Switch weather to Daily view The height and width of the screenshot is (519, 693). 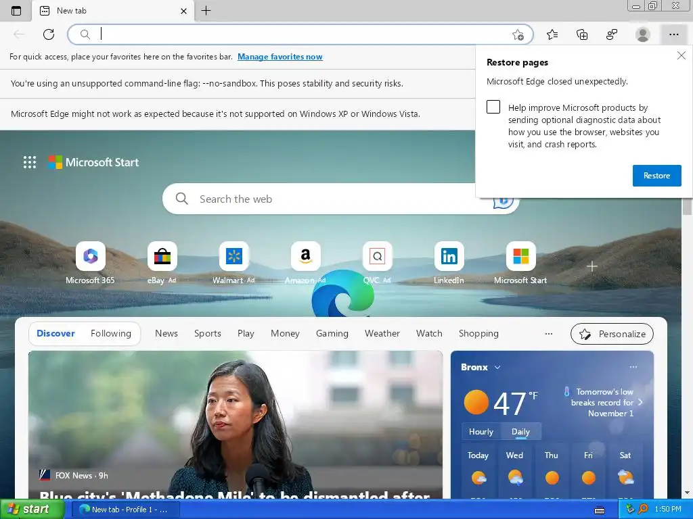pos(520,432)
